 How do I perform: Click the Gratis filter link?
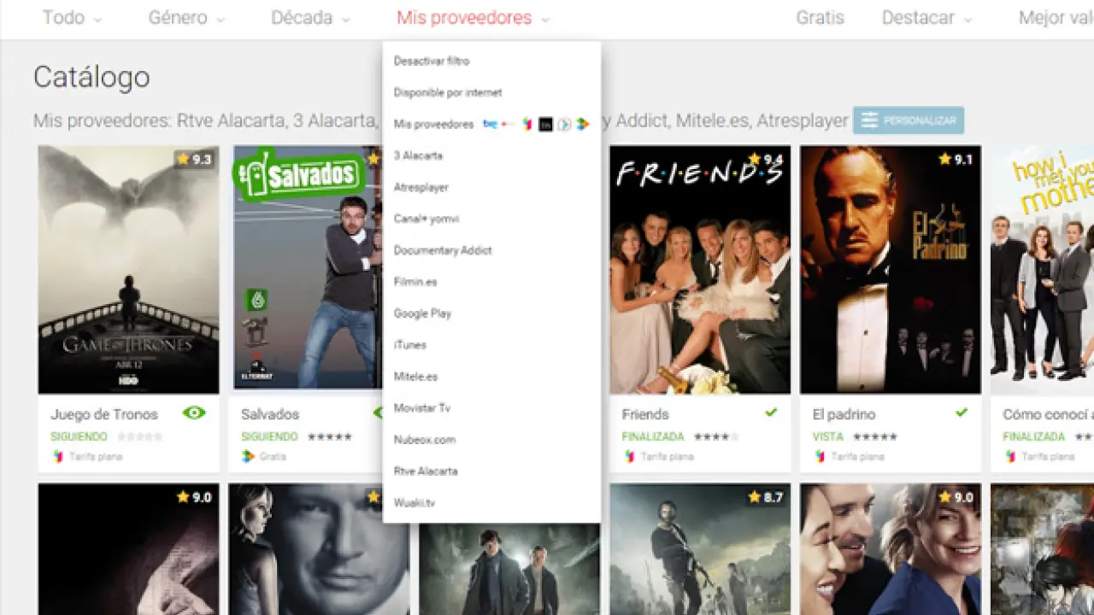pos(820,18)
